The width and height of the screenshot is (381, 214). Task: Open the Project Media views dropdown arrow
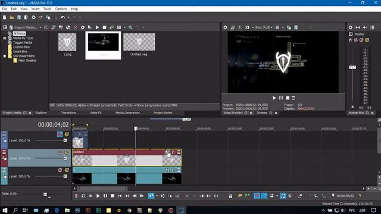[124, 27]
